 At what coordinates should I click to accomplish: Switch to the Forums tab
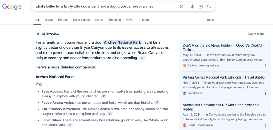[x=63, y=20]
